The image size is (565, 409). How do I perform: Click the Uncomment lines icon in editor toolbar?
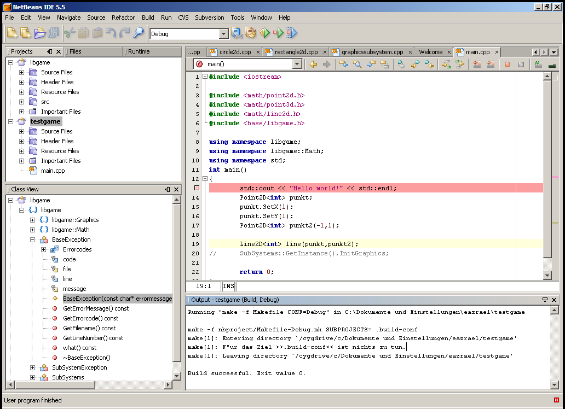pos(552,65)
